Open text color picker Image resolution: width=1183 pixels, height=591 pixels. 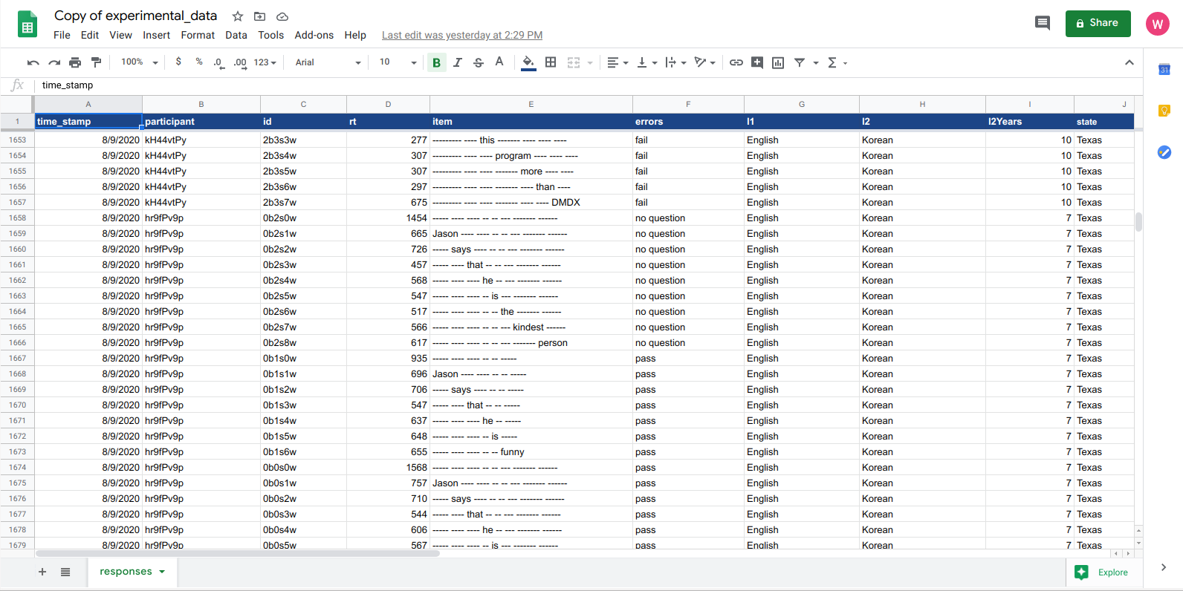[499, 62]
